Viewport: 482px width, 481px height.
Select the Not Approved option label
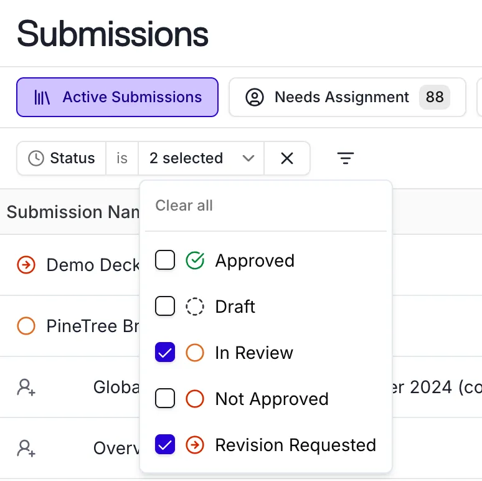[272, 400]
